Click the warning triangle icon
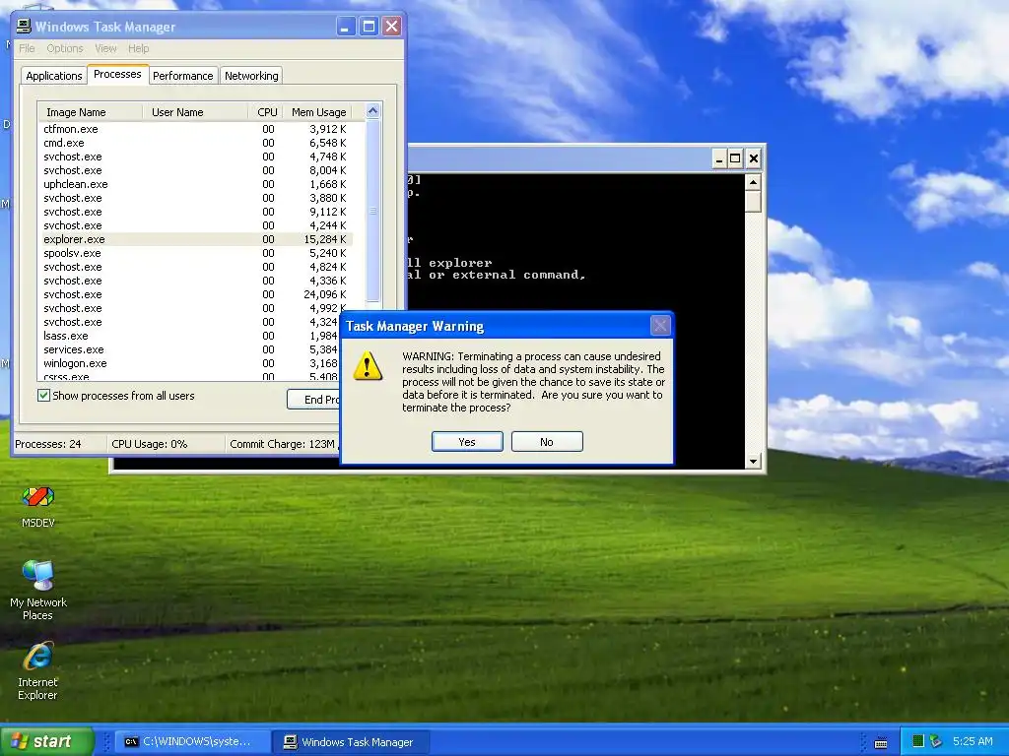The height and width of the screenshot is (756, 1009). coord(368,366)
